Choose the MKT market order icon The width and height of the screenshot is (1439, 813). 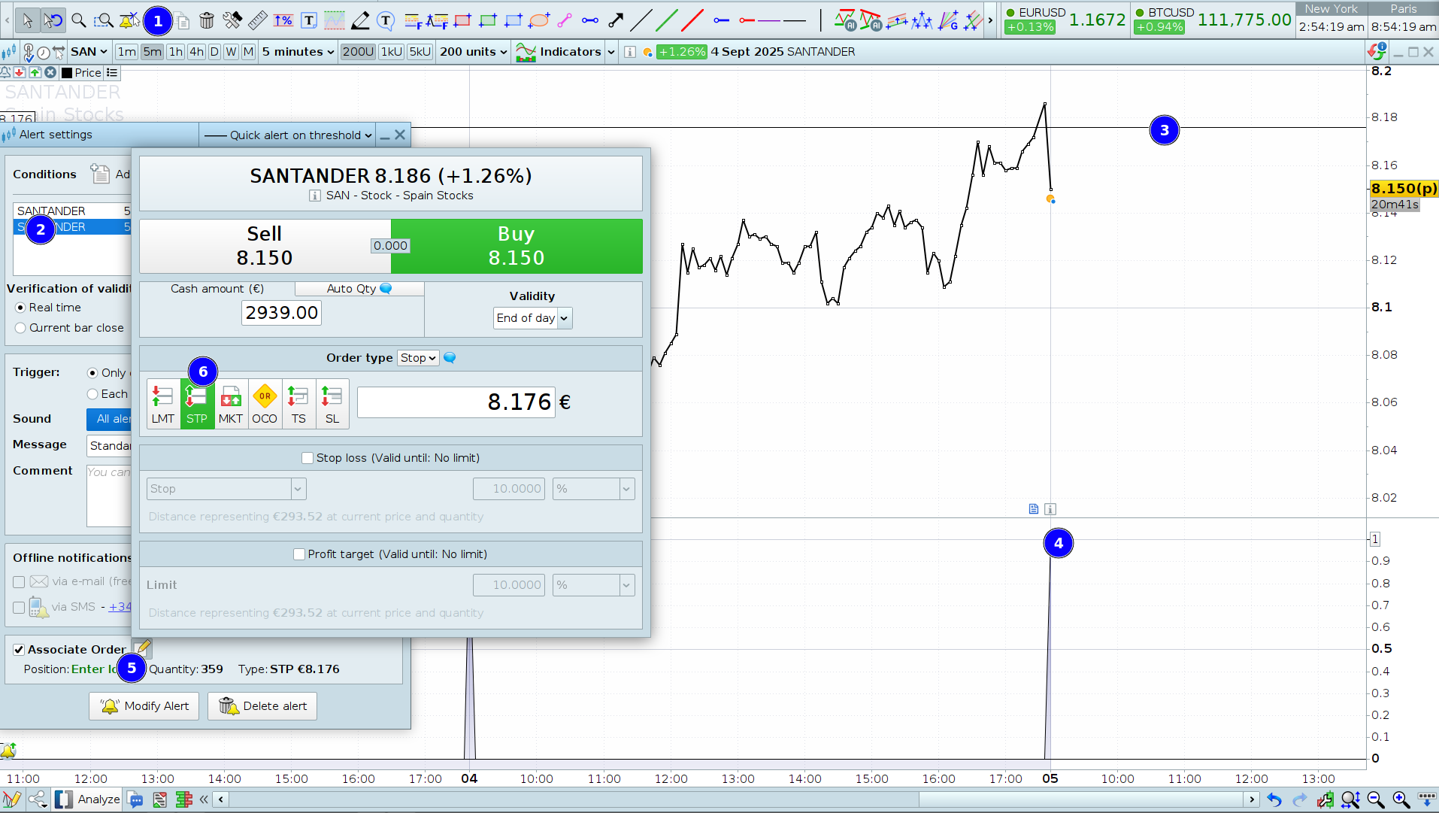coord(231,404)
